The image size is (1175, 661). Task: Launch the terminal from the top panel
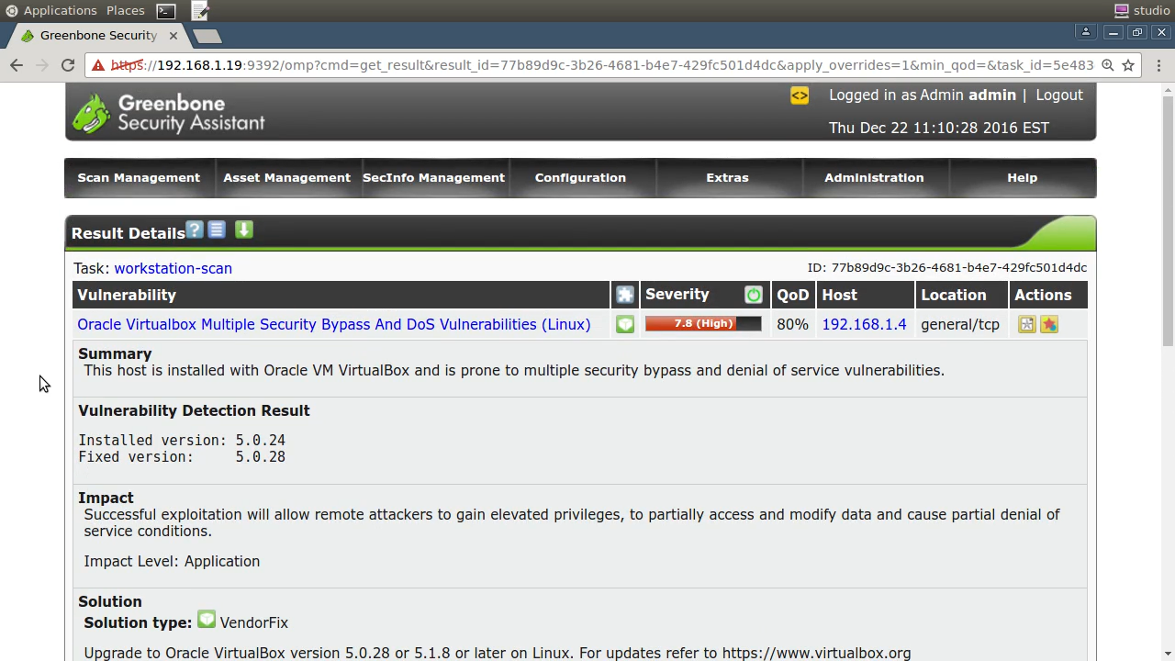coord(166,11)
